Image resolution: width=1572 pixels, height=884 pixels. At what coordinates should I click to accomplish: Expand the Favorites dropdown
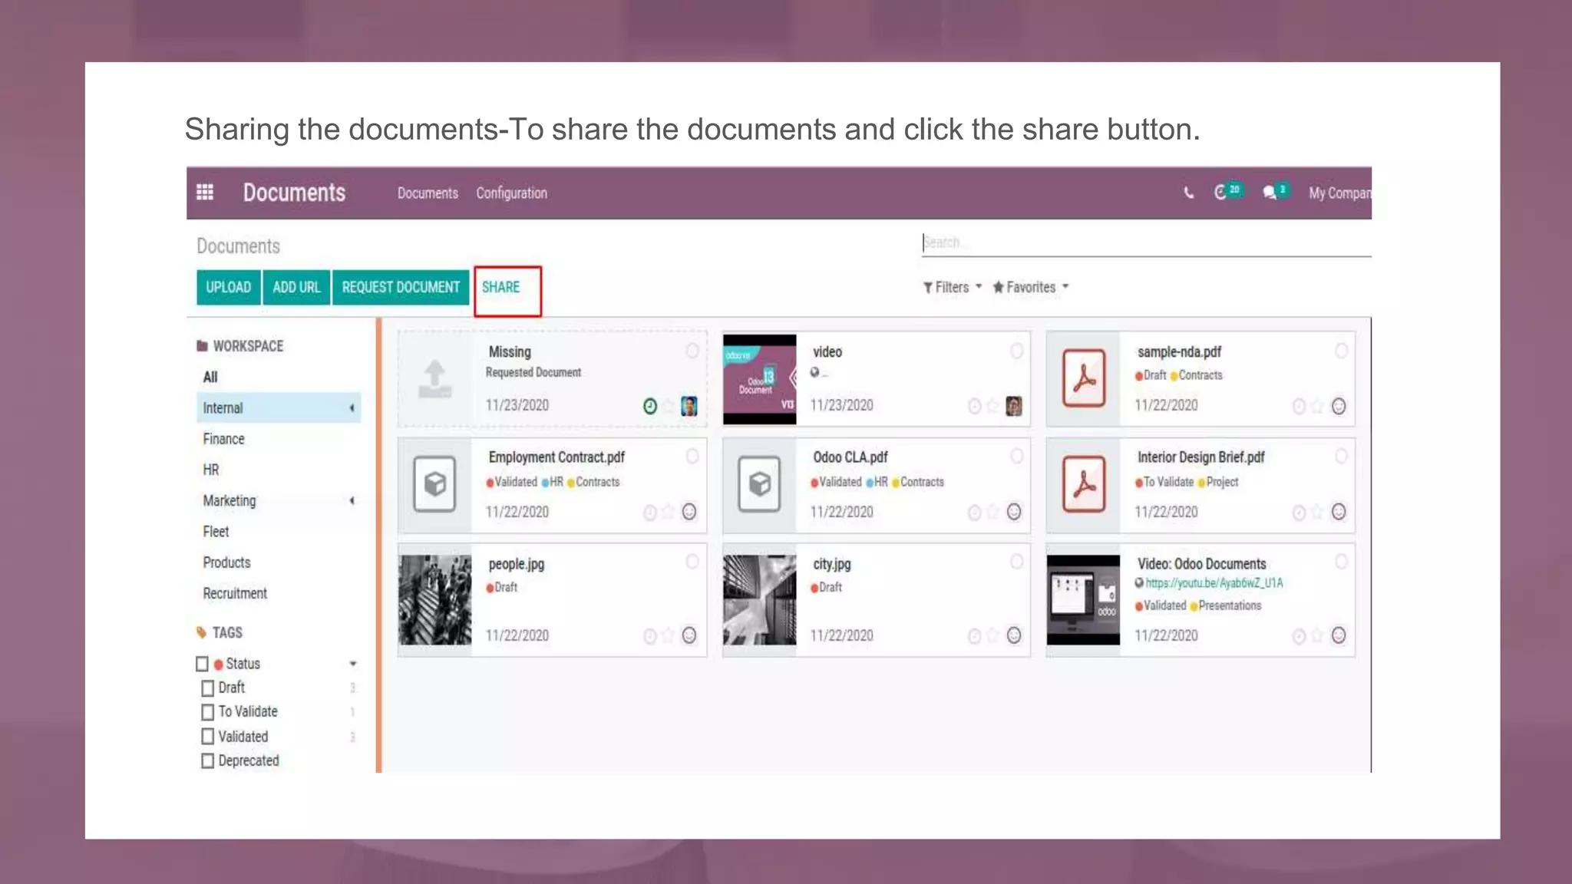(1031, 287)
